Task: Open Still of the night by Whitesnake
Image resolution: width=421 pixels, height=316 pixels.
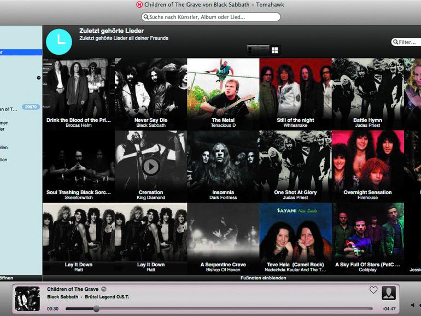Action: (295, 94)
